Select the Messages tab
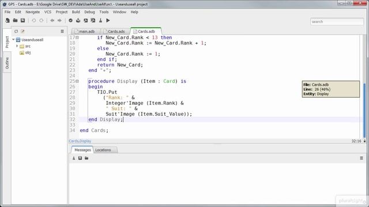 click(x=82, y=150)
